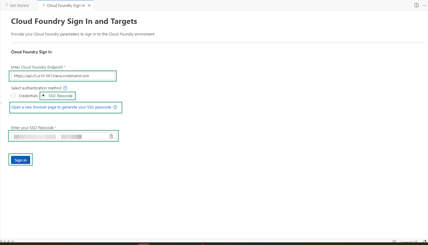Screen dimensions: 428x245
Task: Select the Cloud Foundry Sign In tab
Action: 65,5
